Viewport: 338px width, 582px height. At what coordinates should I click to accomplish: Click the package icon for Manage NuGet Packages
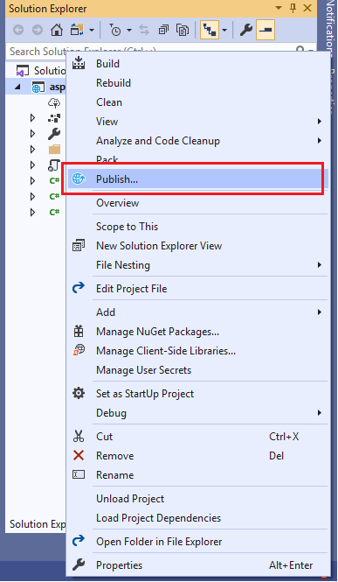point(79,331)
